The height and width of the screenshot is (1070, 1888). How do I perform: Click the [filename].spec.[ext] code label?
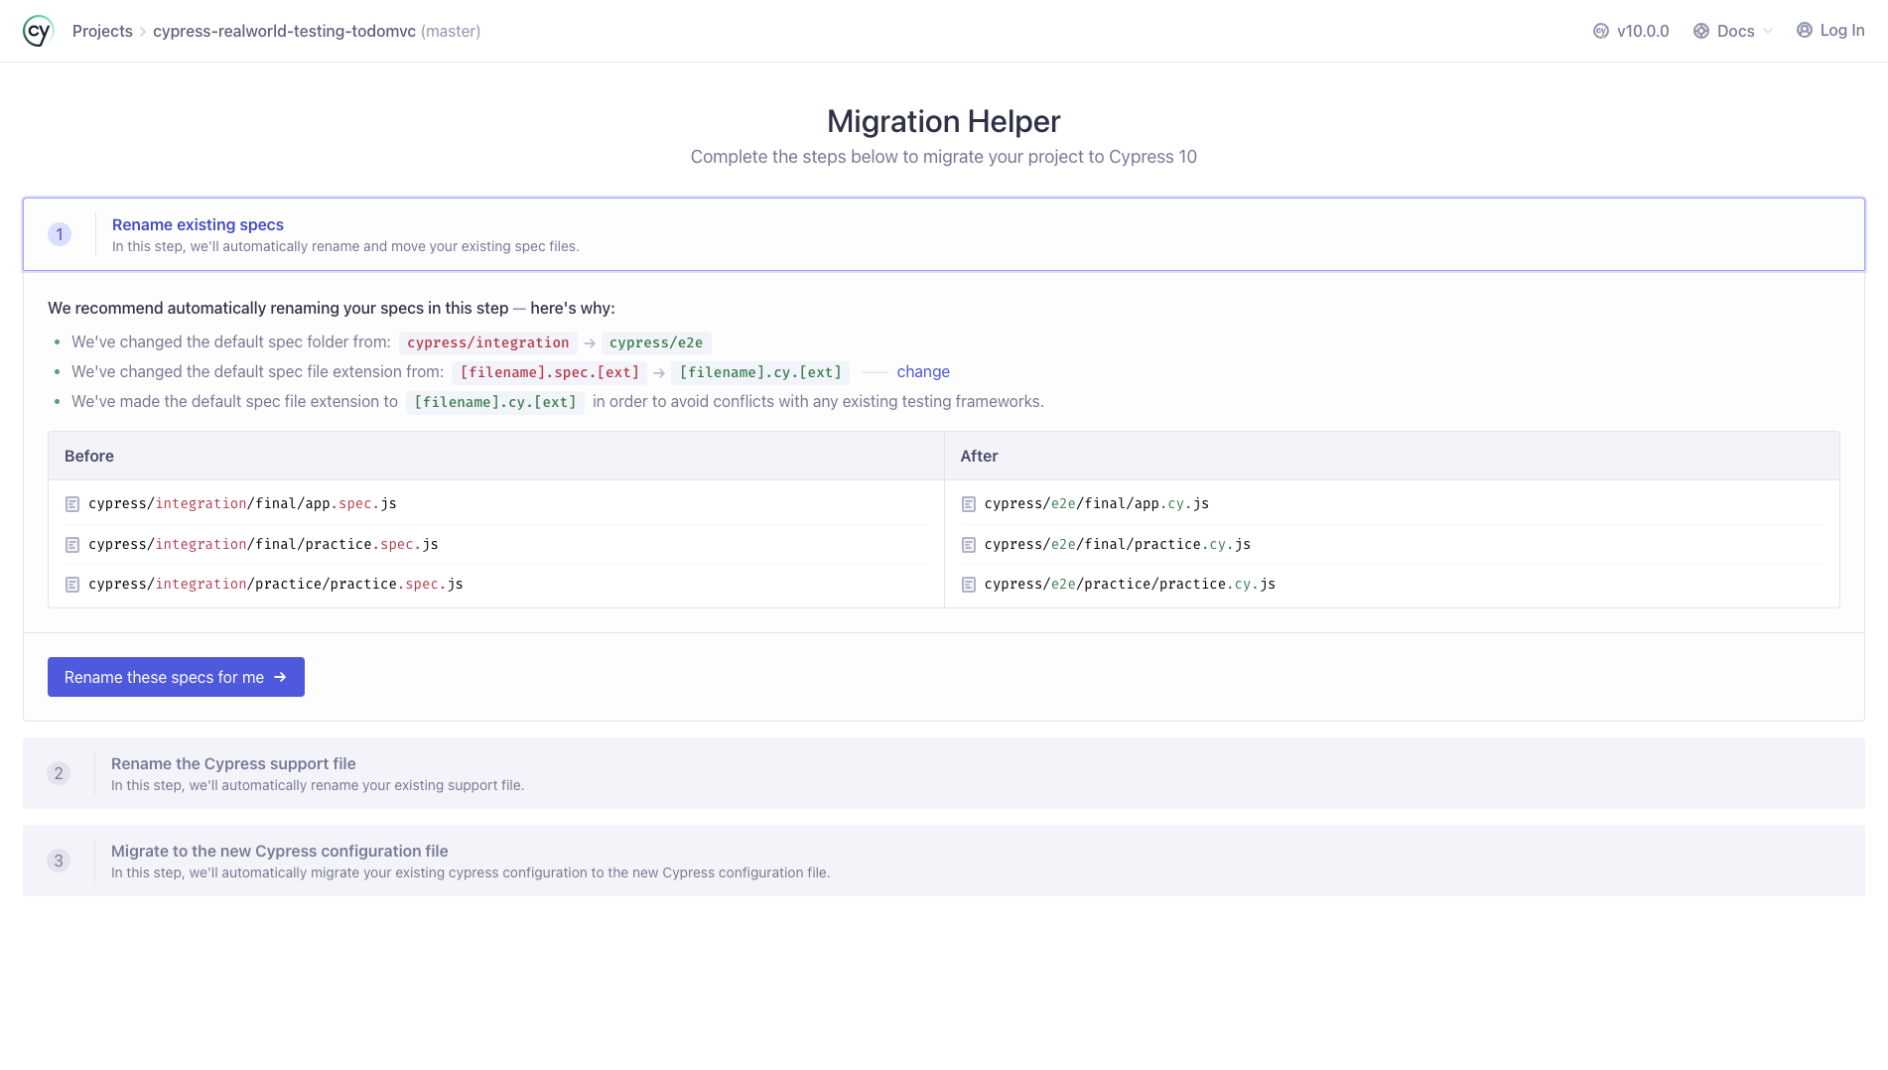[x=550, y=372]
